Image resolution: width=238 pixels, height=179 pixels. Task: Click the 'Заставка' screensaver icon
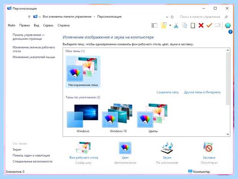pos(209,148)
